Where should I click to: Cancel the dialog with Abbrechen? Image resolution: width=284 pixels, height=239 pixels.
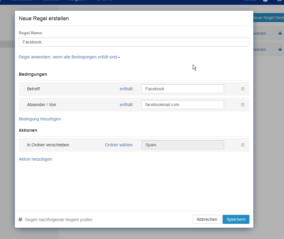(x=207, y=219)
